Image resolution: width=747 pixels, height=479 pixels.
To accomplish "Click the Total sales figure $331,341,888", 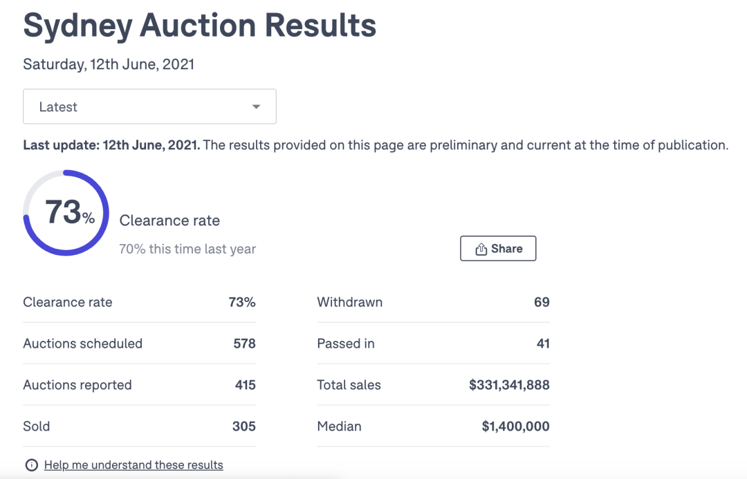I will (509, 385).
